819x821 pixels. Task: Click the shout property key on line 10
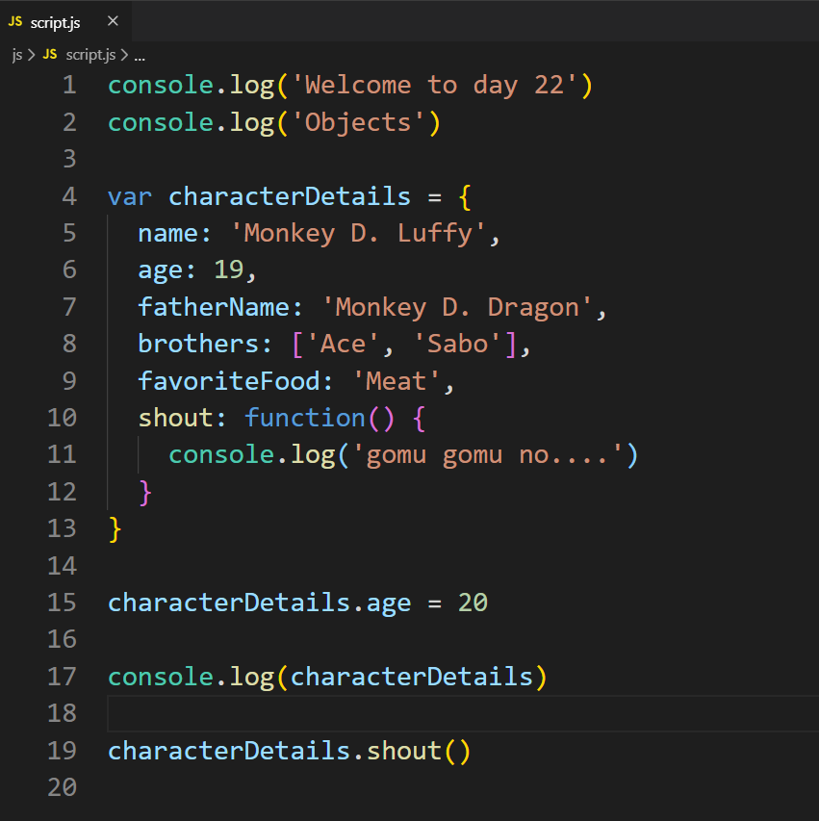pyautogui.click(x=176, y=418)
